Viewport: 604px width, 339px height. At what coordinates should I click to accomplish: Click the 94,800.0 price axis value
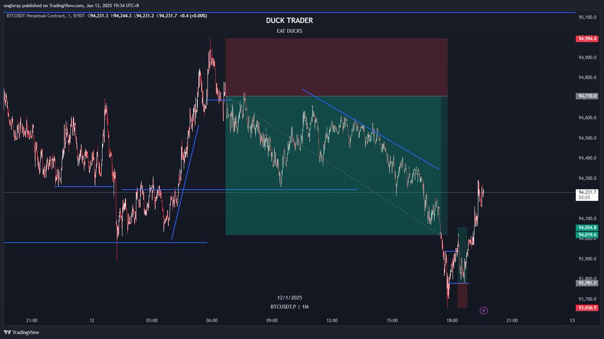(x=587, y=77)
